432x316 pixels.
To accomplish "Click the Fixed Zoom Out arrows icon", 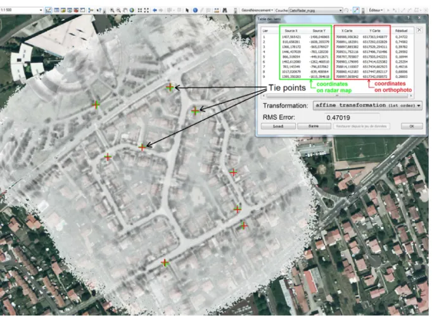I will 146,10.
